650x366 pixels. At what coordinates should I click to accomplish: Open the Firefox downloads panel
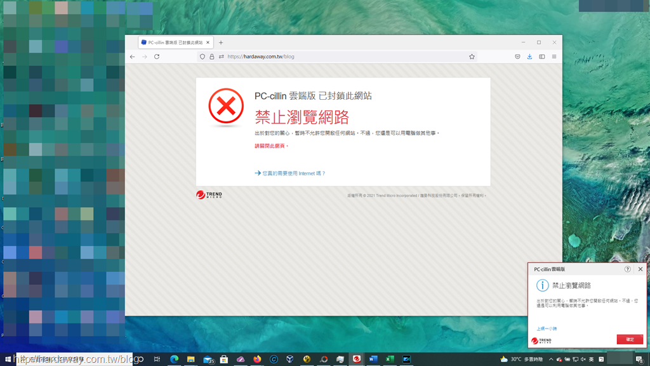(x=529, y=57)
